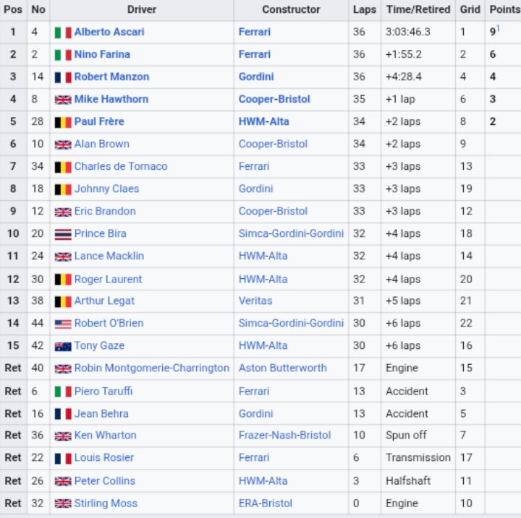Select the "+4:28.4" time gap
Image resolution: width=521 pixels, height=518 pixels.
click(403, 77)
